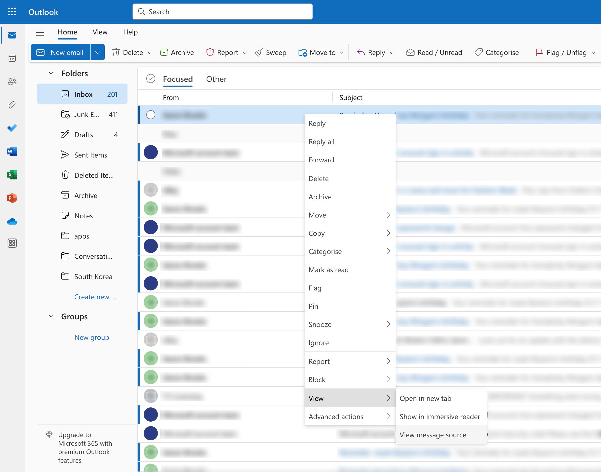Select the Focused inbox tab

click(x=178, y=78)
